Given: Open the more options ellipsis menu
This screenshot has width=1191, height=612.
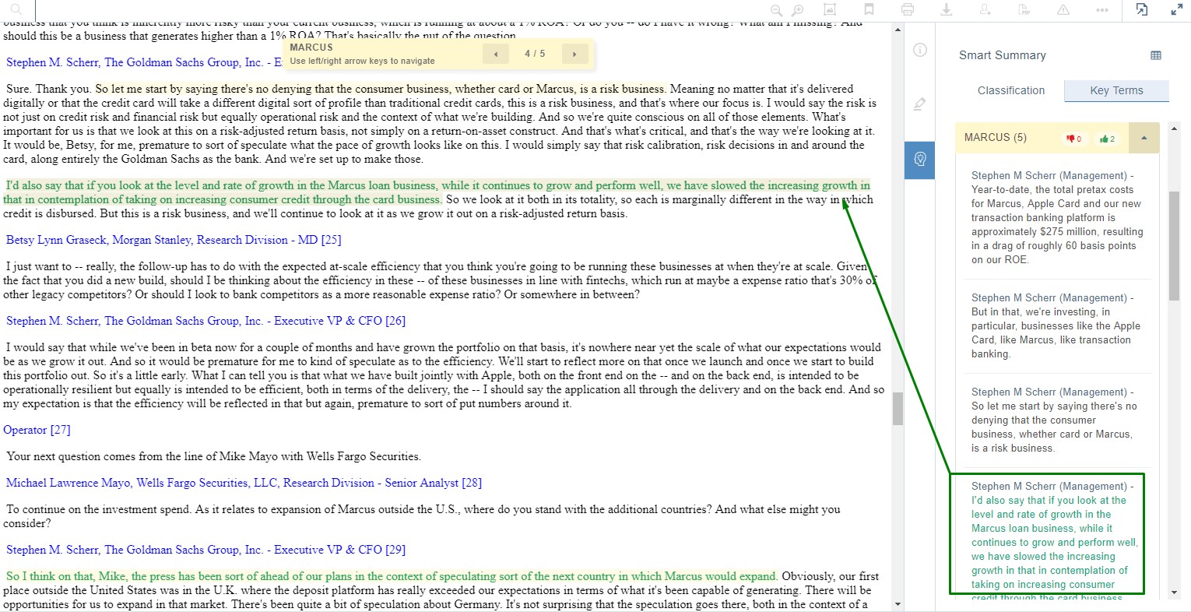Looking at the screenshot, I should coord(1102,10).
